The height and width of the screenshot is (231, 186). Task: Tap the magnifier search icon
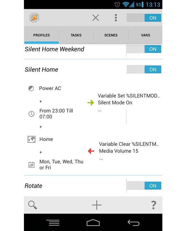pos(32,205)
